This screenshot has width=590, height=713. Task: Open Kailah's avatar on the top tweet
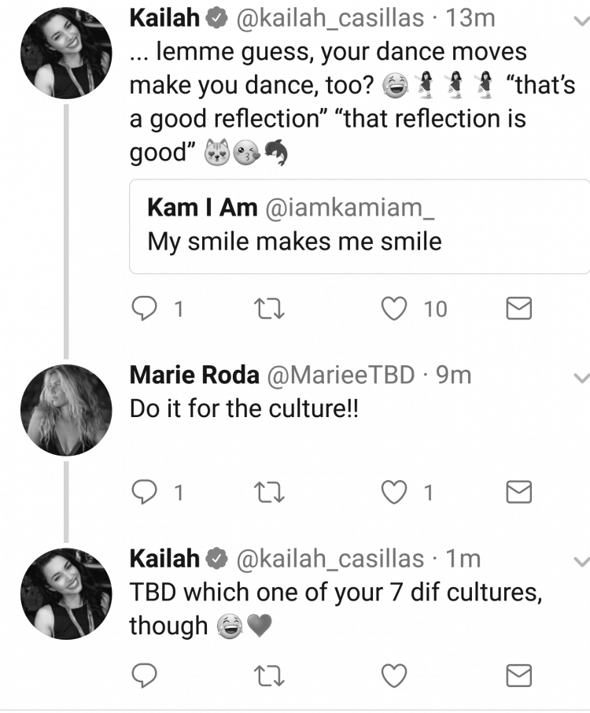tap(66, 53)
